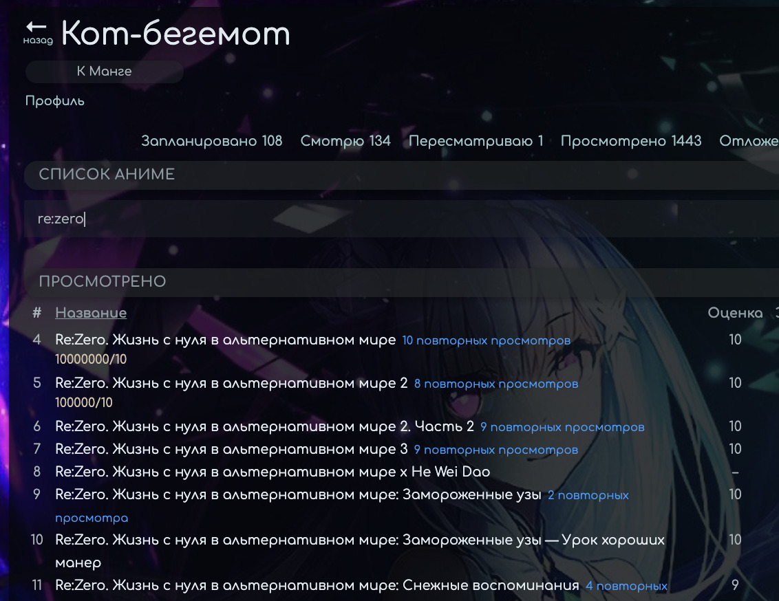The height and width of the screenshot is (601, 779).
Task: Open Re:Zero Замороженные узы title
Action: pos(298,495)
